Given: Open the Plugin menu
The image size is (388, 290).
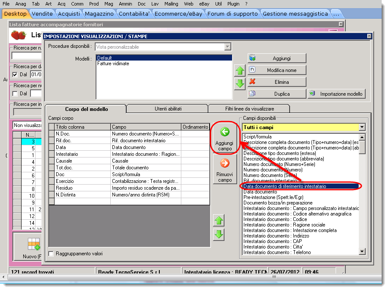Looking at the screenshot, I should coord(233,4).
